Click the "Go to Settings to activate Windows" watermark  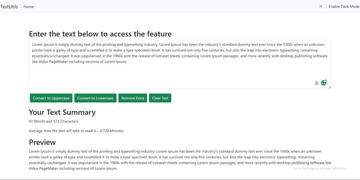[x=320, y=168]
